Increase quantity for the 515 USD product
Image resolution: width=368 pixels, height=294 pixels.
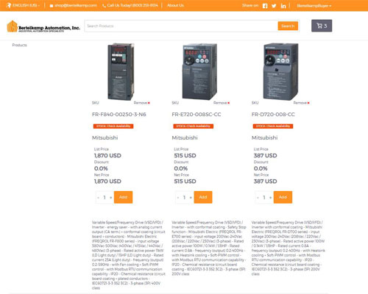point(191,198)
